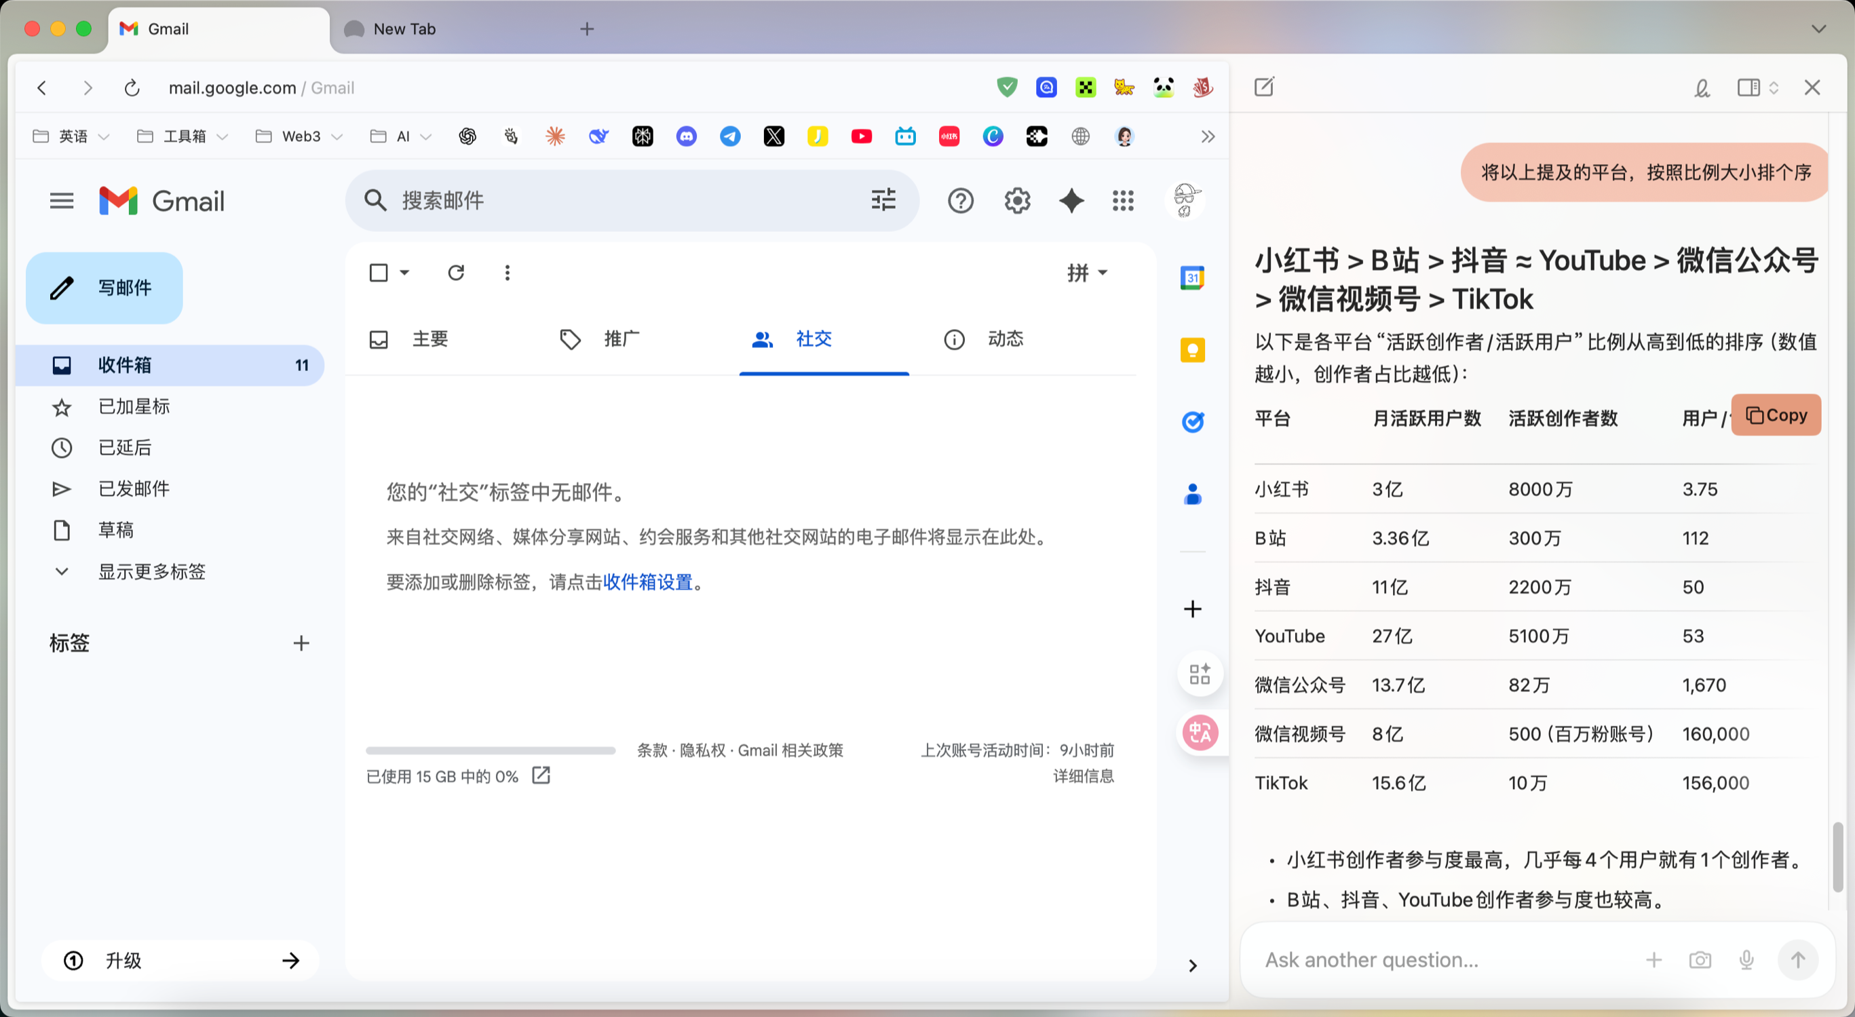
Task: Click the orange Copy button
Action: point(1776,415)
